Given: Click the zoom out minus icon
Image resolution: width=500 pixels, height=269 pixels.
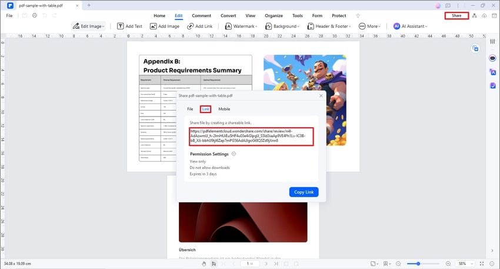Looking at the screenshot, I should pyautogui.click(x=398, y=264).
